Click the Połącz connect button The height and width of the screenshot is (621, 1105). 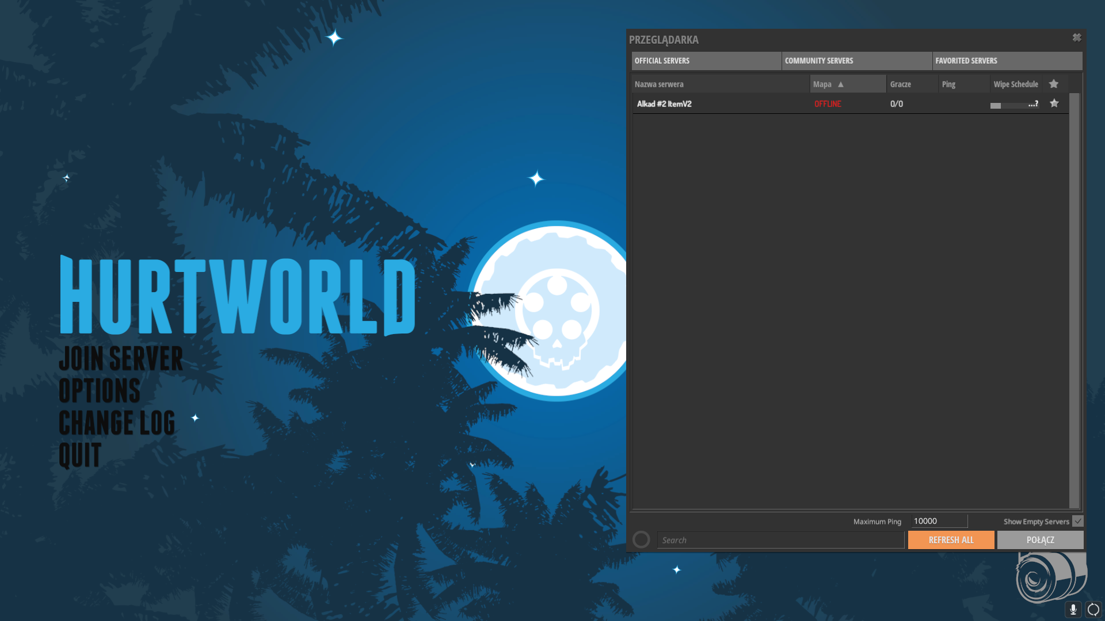point(1041,540)
